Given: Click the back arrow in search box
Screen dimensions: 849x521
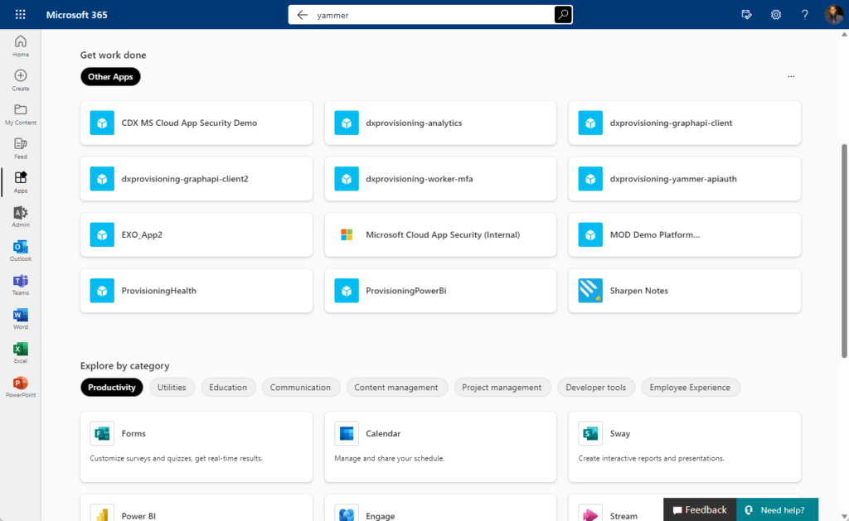Looking at the screenshot, I should (302, 15).
